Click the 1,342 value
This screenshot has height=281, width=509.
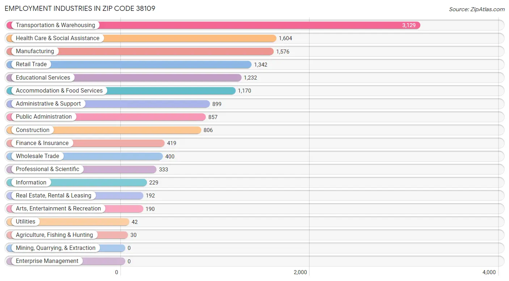point(261,65)
